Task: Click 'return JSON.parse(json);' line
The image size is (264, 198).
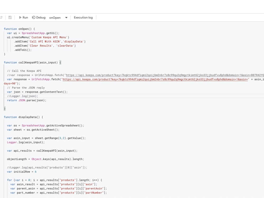Action: tap(27, 100)
